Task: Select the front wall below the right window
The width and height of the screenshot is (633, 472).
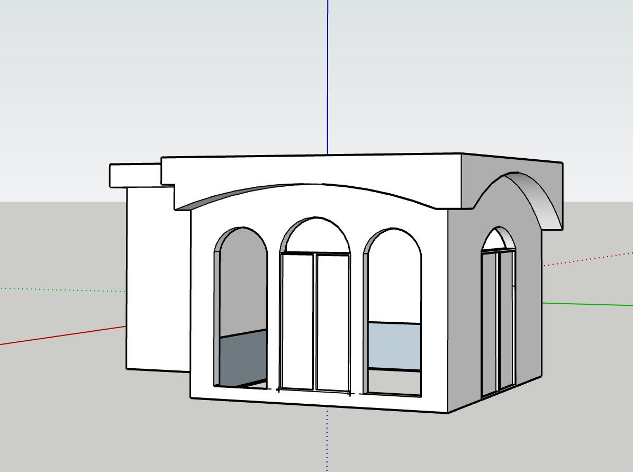Action: (x=394, y=403)
